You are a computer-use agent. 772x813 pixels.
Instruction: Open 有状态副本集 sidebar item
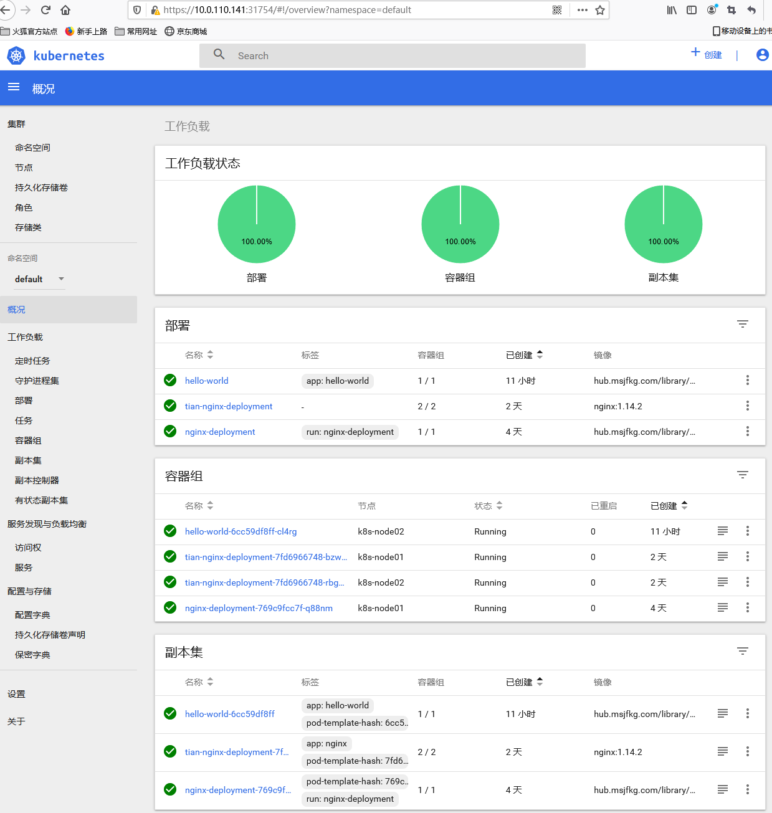pyautogui.click(x=41, y=500)
